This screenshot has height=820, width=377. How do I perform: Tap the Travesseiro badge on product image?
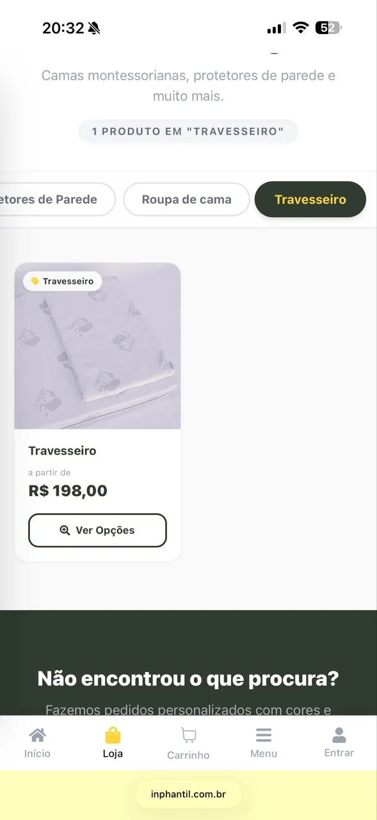click(x=62, y=281)
